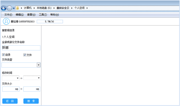Open the 查看(V) menu
Screen dimensions: 180x106
[31, 15]
